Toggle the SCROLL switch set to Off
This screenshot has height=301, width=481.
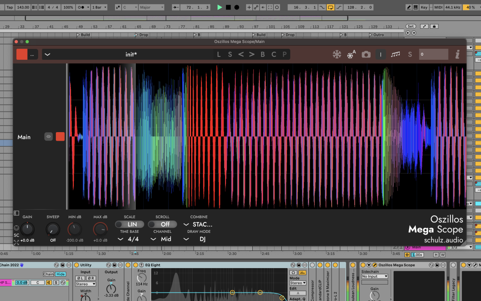click(163, 224)
